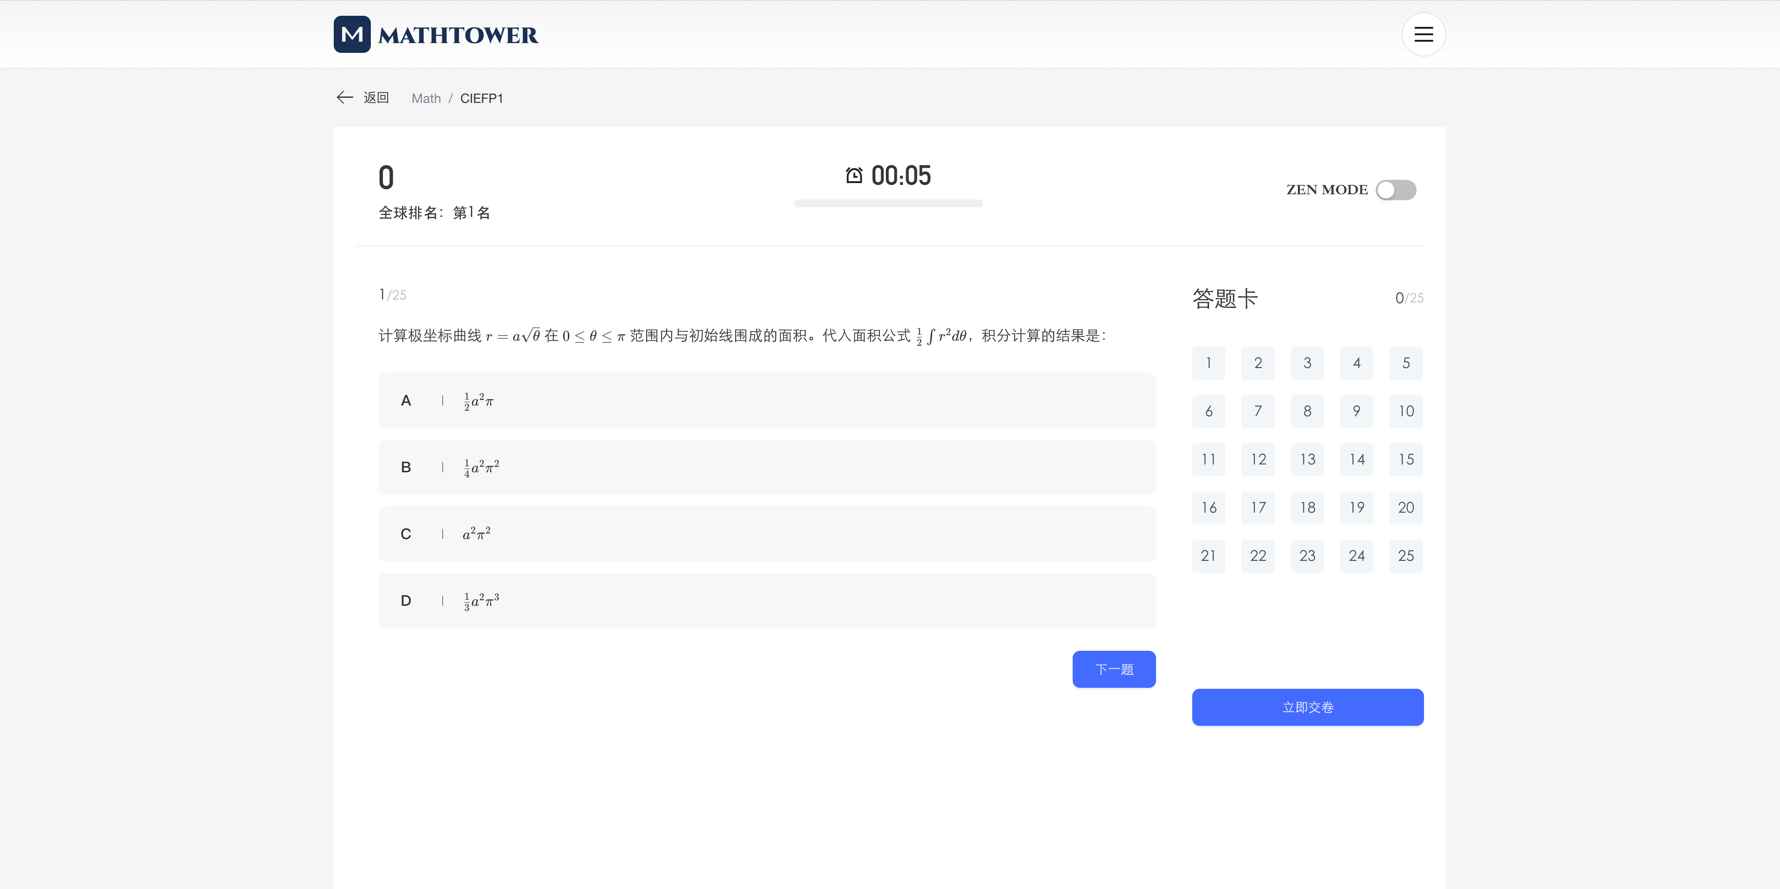The height and width of the screenshot is (889, 1780).
Task: Jump to question 19 in answer card
Action: 1356,508
